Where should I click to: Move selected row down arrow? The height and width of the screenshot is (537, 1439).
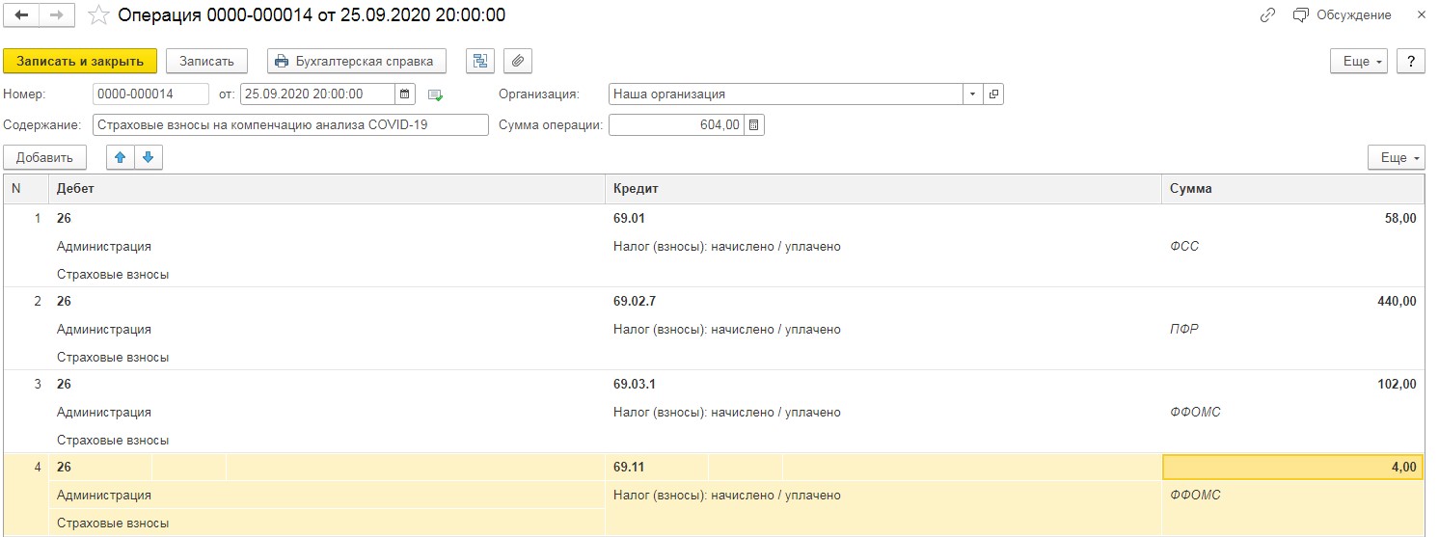149,157
